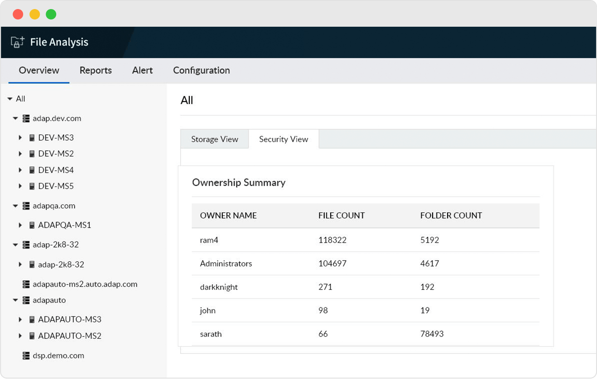Switch to the Storage View tab
597x379 pixels.
[x=214, y=139]
